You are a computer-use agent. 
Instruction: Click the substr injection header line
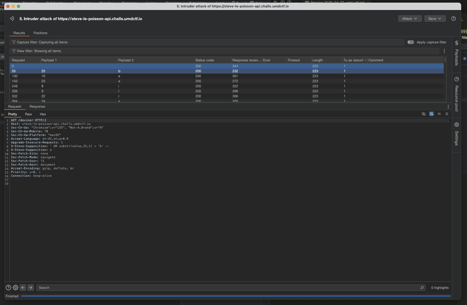pyautogui.click(x=60, y=146)
